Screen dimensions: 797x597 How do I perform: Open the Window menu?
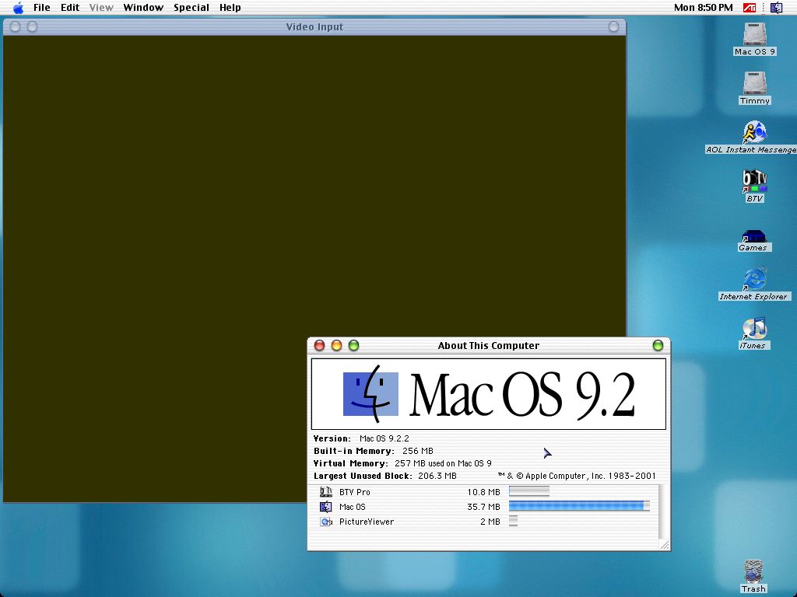tap(143, 8)
